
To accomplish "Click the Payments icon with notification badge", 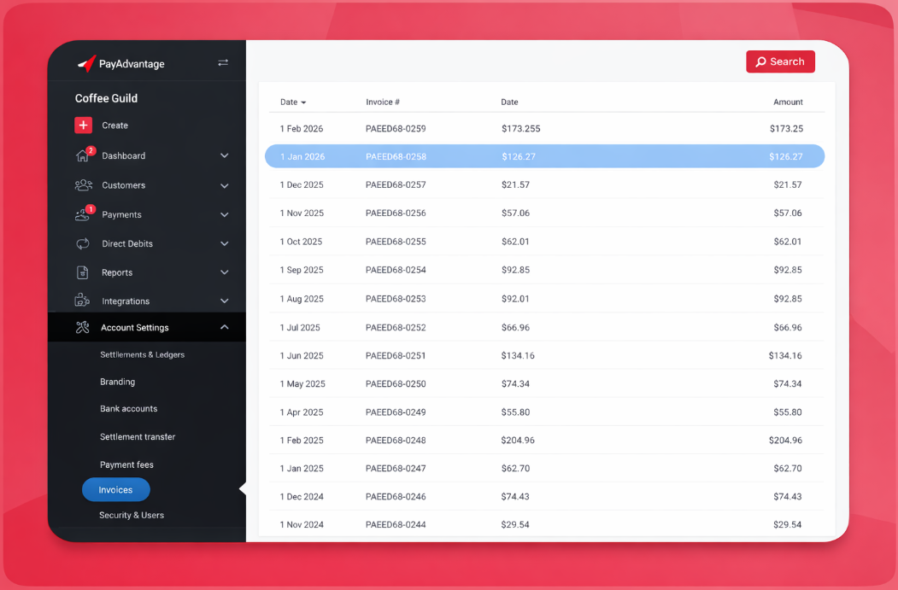I will [x=83, y=215].
